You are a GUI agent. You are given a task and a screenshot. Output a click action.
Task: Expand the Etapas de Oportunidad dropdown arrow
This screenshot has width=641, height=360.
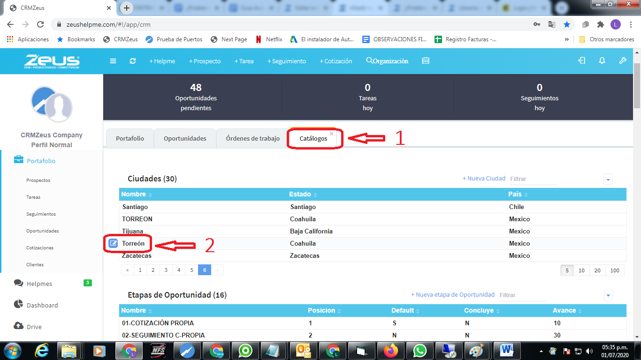tap(608, 296)
